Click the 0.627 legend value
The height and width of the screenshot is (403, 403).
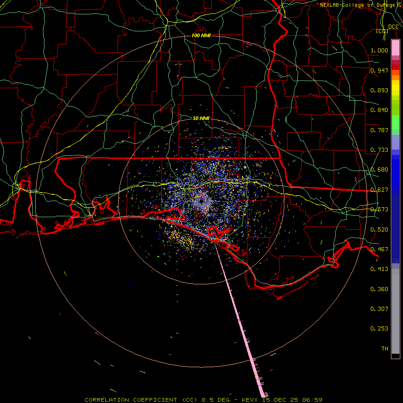coord(379,190)
